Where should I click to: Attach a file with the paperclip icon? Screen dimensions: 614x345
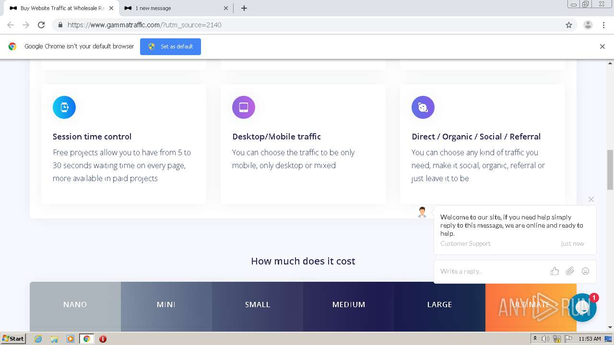coord(570,271)
